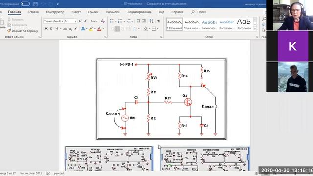Click the Save icon in title bar

(35, 4)
